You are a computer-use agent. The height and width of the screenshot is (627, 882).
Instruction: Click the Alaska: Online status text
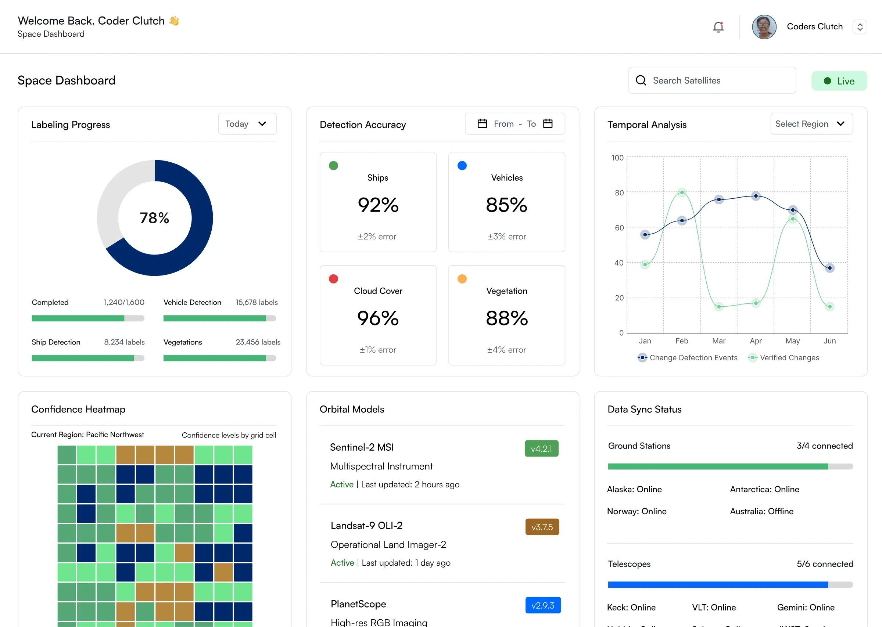coord(634,489)
